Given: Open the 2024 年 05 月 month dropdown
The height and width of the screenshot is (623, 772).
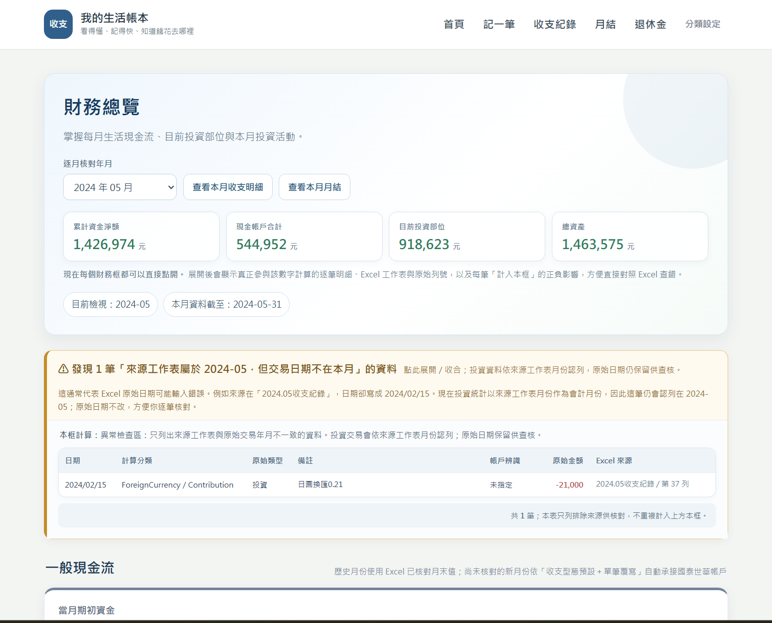Looking at the screenshot, I should [120, 187].
